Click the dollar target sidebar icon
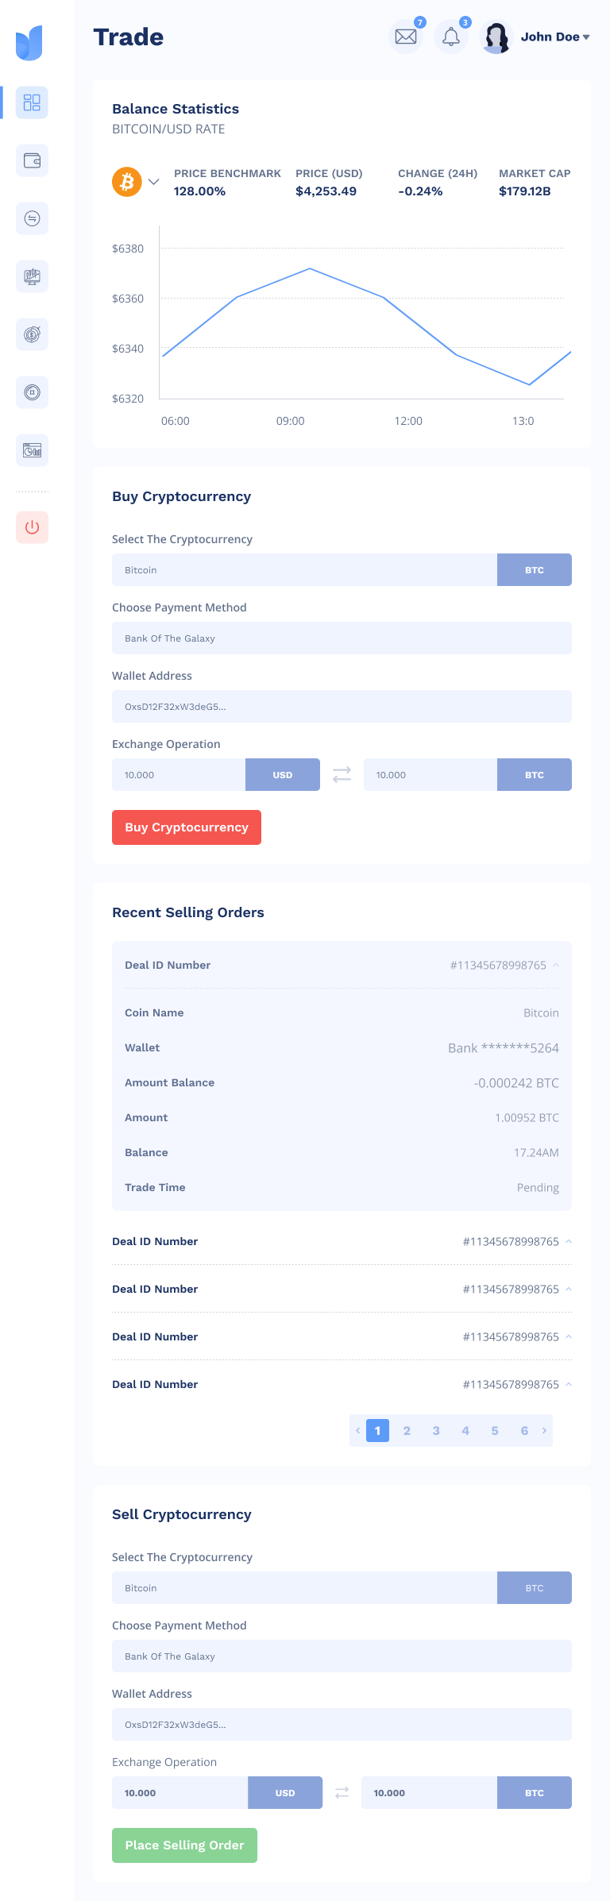610x1901 pixels. click(32, 334)
